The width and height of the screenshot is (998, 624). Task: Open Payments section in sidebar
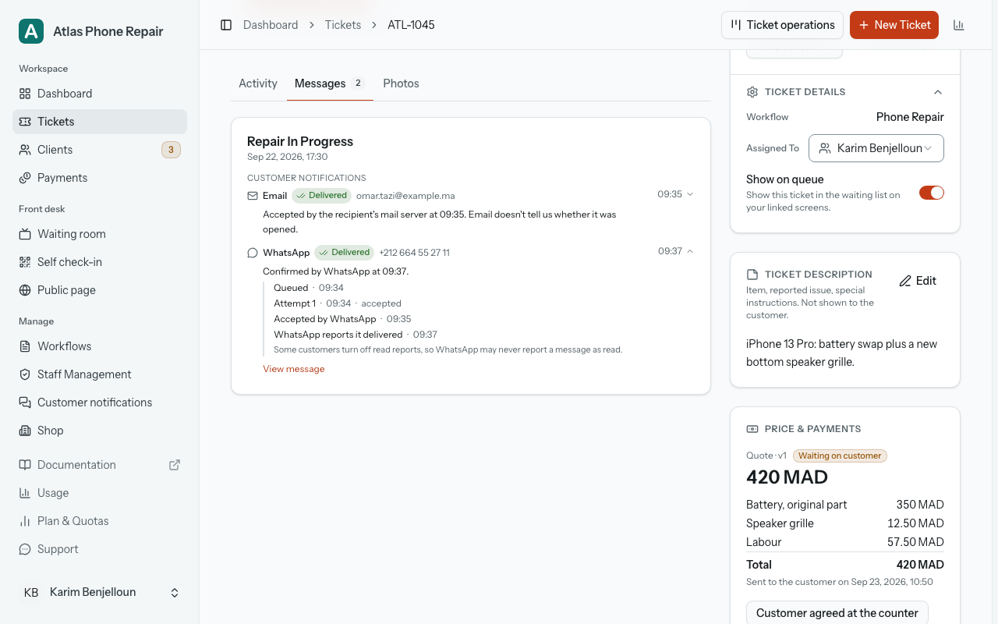(100, 178)
